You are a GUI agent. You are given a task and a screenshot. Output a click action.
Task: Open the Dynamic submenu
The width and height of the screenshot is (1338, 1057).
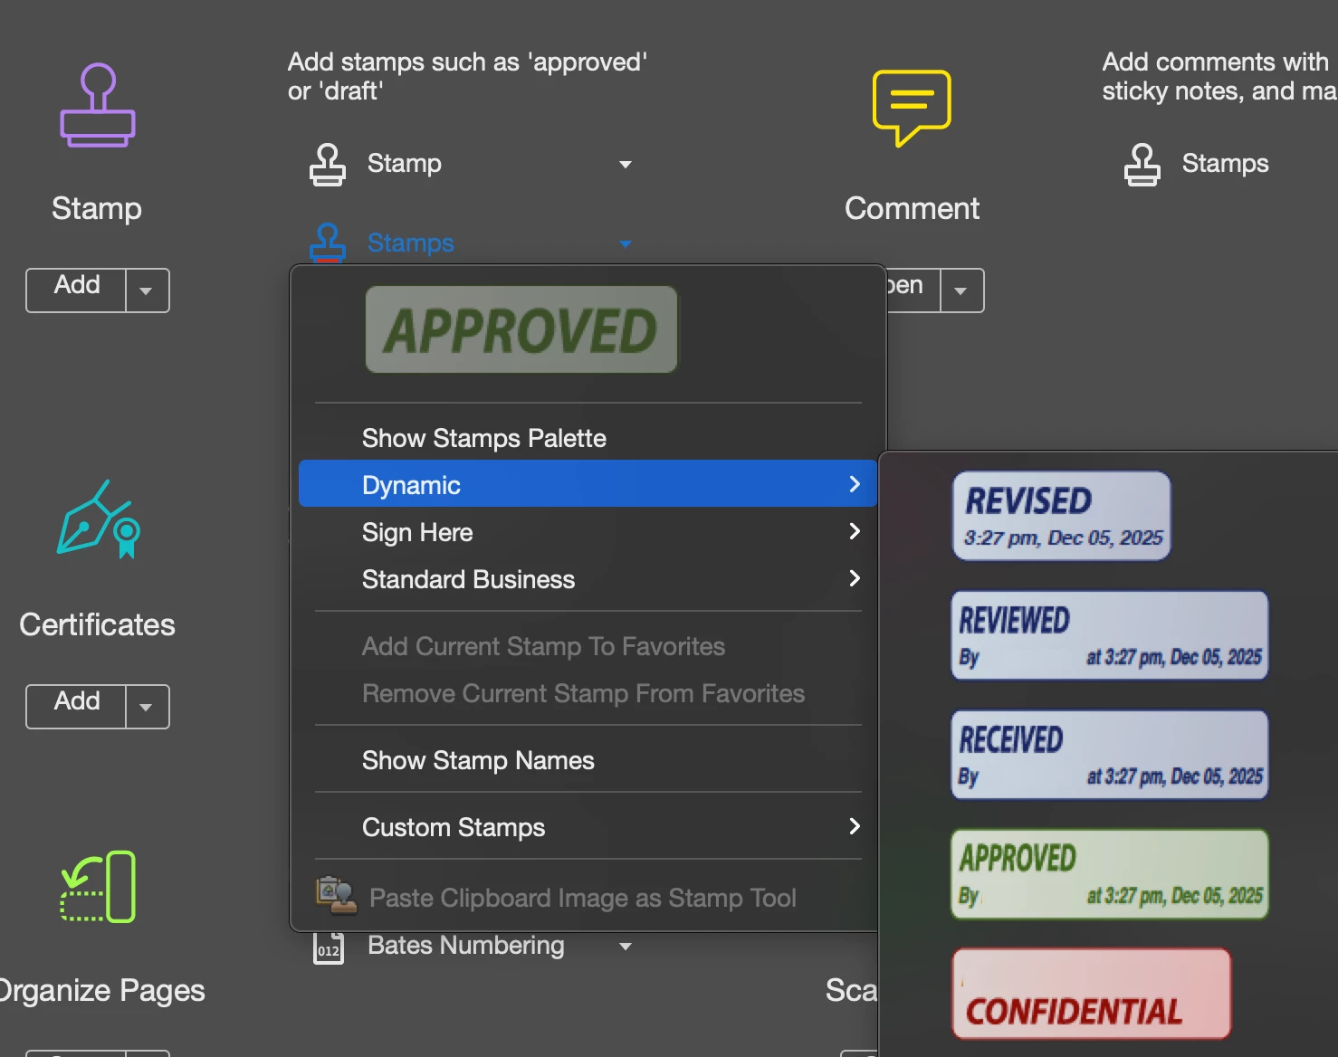pos(588,485)
